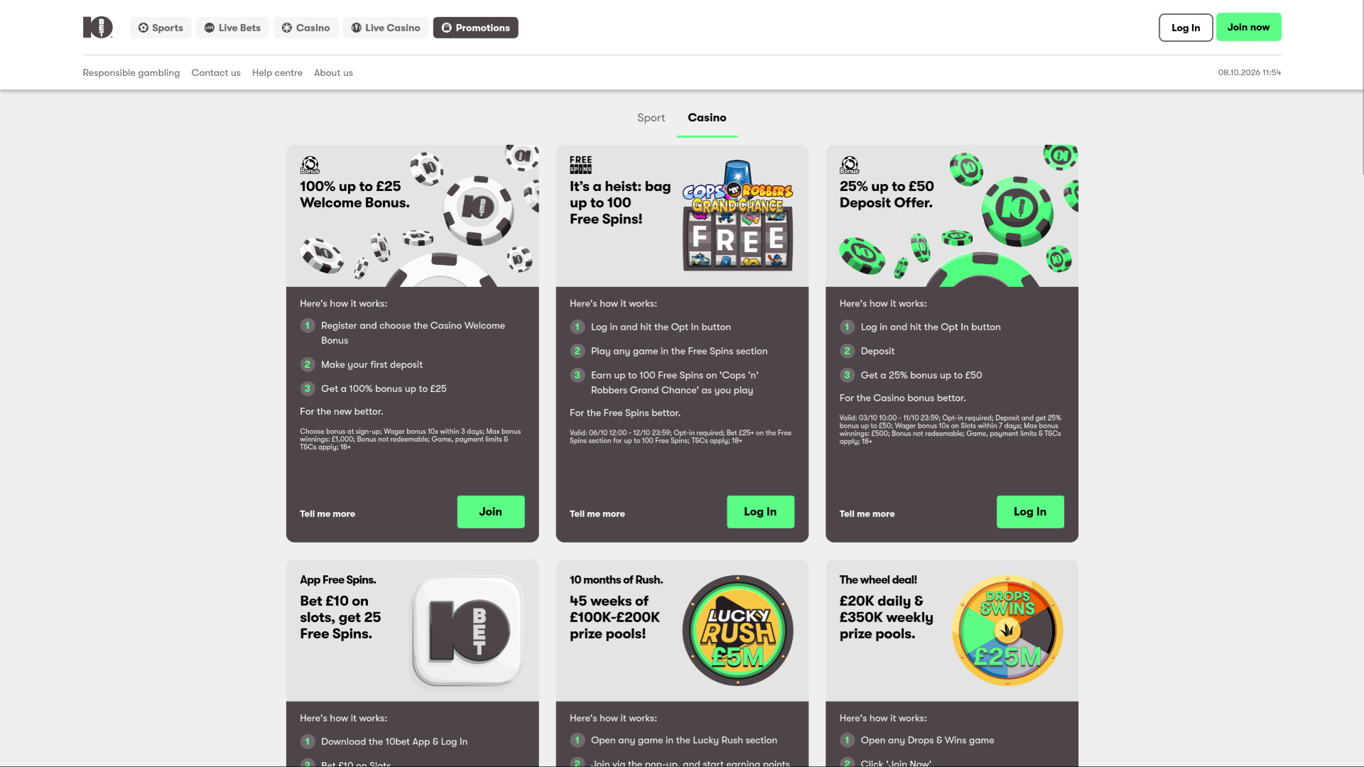This screenshot has height=767, width=1364.
Task: Click step 1 circle beside 'Register and choose'
Action: pyautogui.click(x=308, y=326)
